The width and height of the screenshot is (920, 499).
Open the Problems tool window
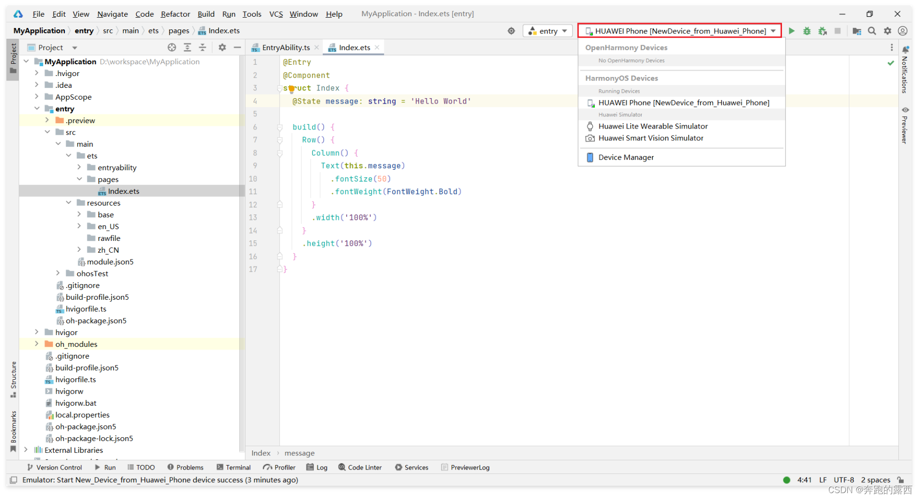[x=185, y=468]
